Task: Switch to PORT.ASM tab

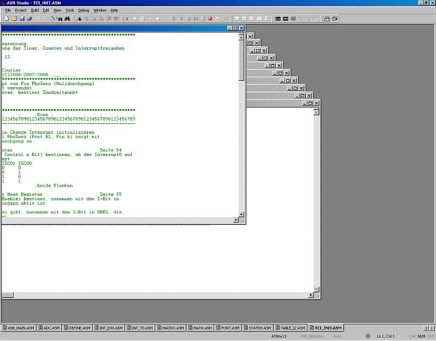Action: (228, 328)
